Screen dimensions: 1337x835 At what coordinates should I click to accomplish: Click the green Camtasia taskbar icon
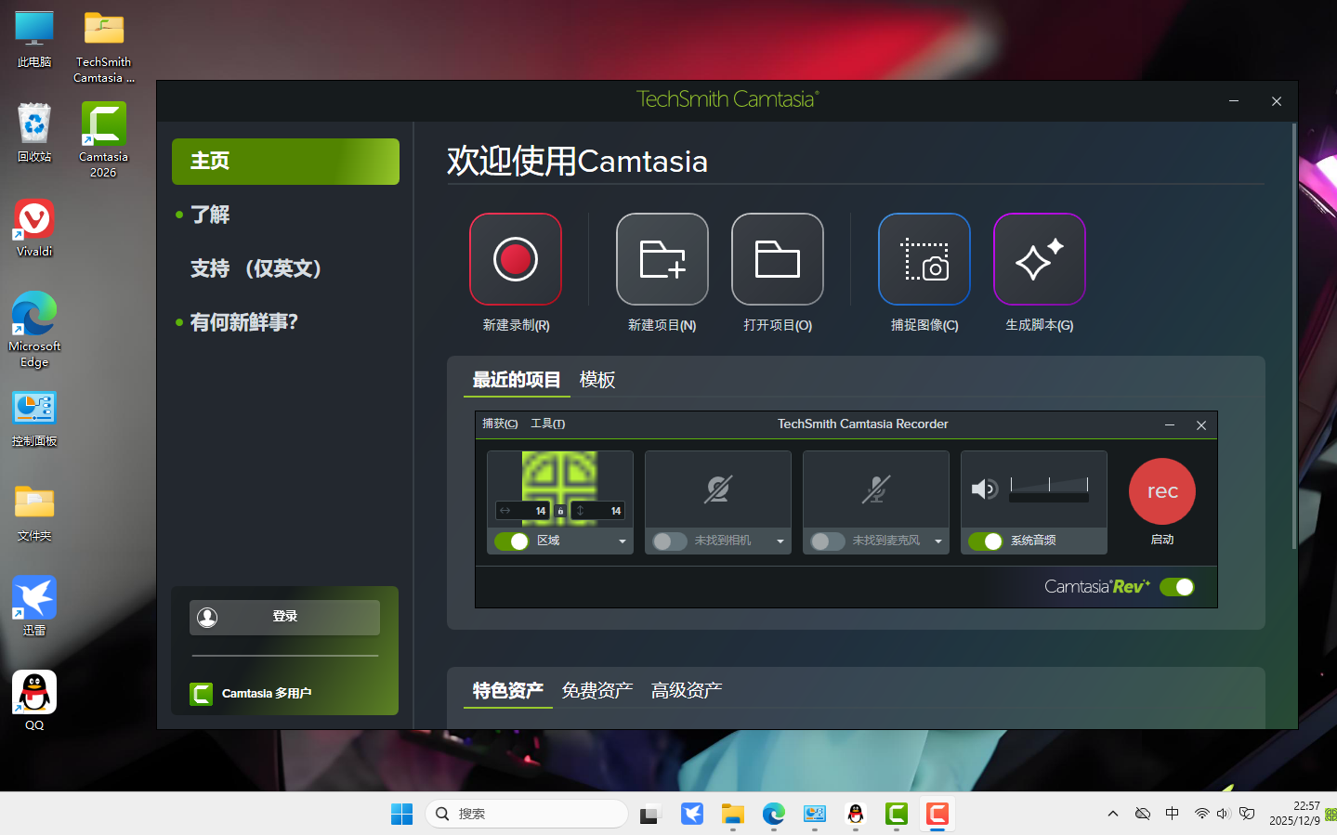click(897, 815)
